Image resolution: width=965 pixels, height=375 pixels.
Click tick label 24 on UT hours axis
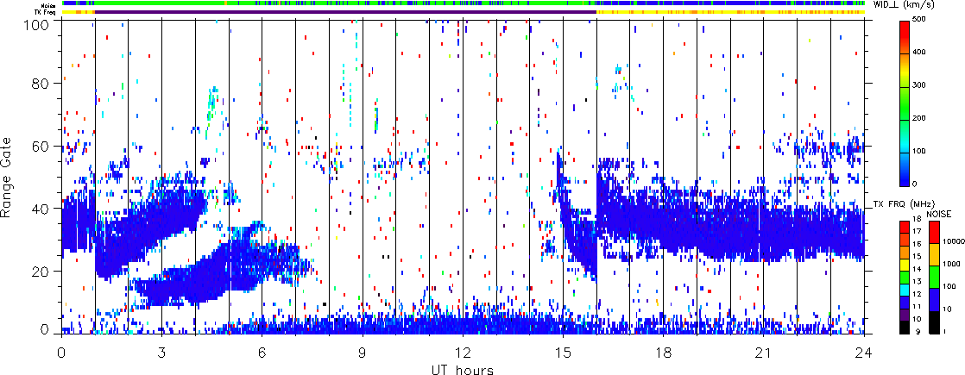[864, 353]
